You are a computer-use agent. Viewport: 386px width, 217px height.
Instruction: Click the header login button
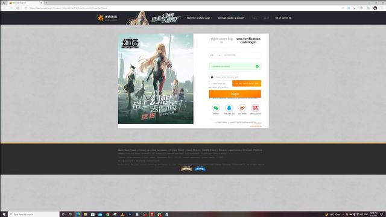[255, 17]
